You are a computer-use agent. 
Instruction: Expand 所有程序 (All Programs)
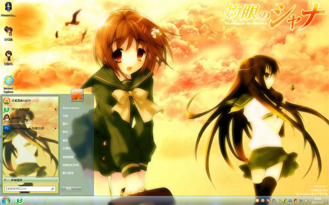31,180
